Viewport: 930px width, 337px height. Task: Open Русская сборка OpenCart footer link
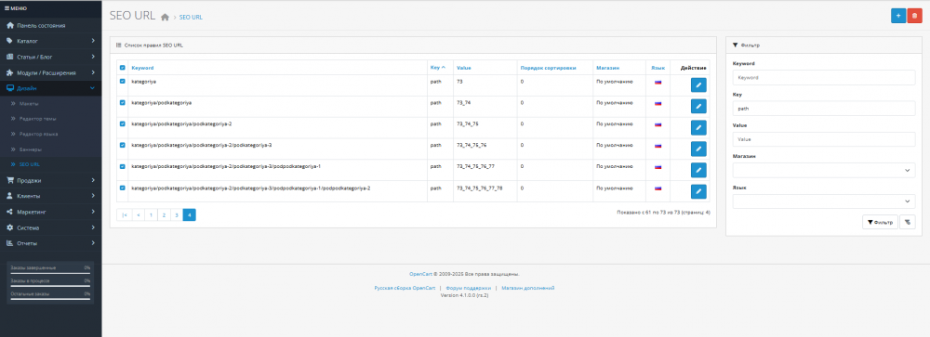405,288
